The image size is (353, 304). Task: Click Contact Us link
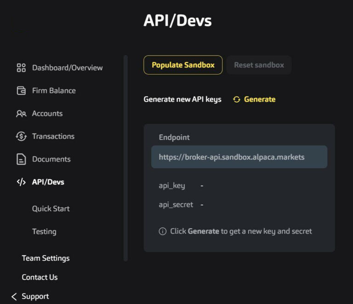(x=40, y=277)
